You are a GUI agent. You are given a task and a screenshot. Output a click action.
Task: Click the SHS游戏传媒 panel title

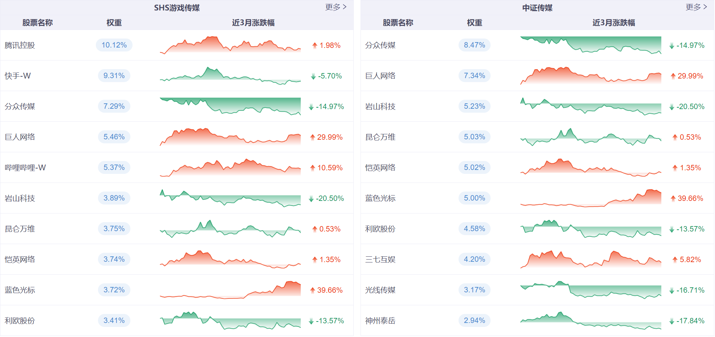[176, 8]
